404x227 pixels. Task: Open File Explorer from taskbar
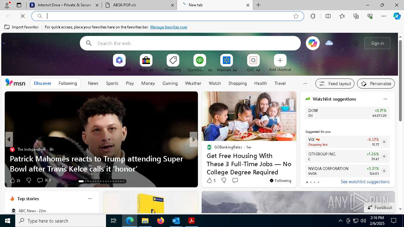[x=145, y=221]
